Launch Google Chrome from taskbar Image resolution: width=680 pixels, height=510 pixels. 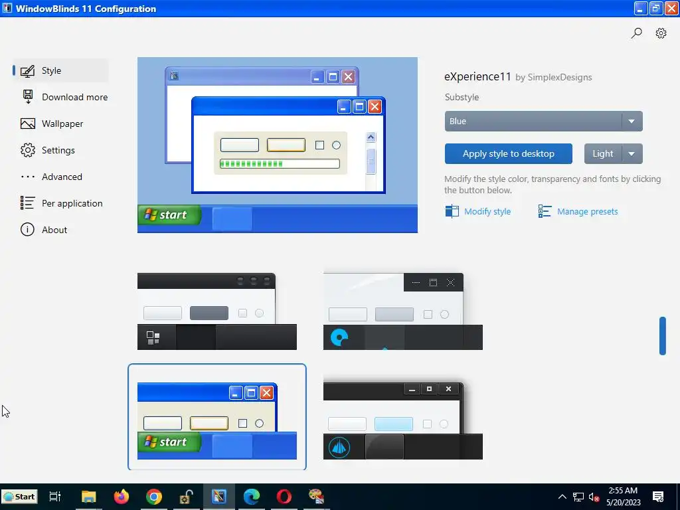(154, 497)
